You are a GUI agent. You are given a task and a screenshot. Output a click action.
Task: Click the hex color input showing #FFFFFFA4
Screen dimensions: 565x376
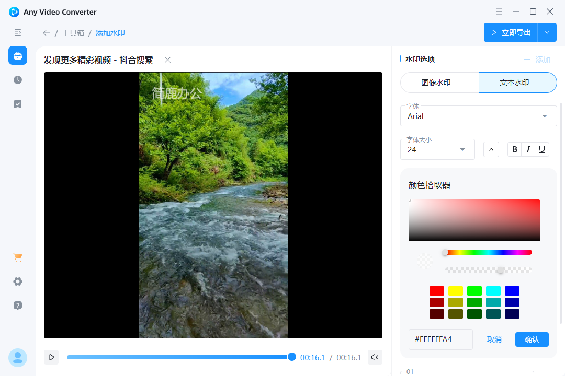pyautogui.click(x=440, y=339)
